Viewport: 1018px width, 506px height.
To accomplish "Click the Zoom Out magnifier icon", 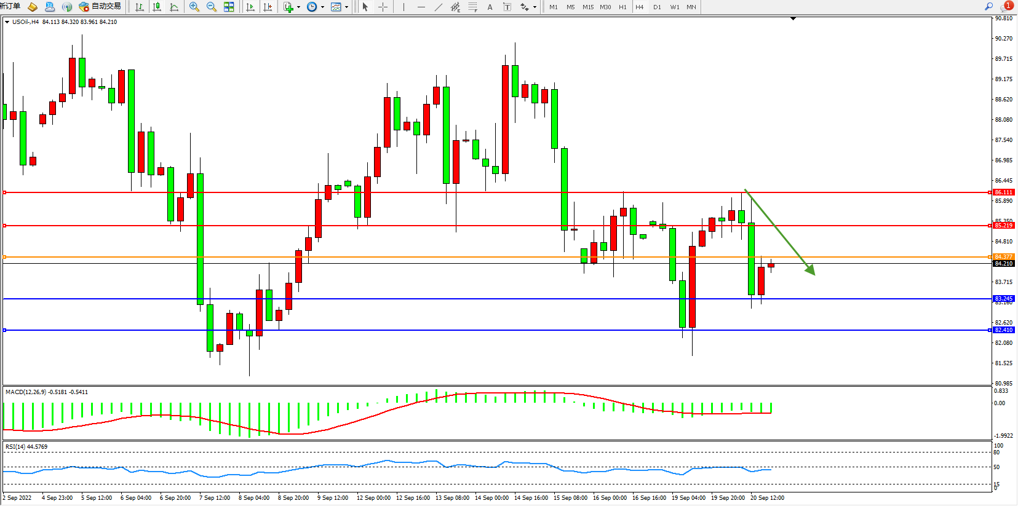I will tap(212, 7).
